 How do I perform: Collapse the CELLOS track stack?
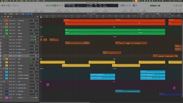[x=3, y=37]
